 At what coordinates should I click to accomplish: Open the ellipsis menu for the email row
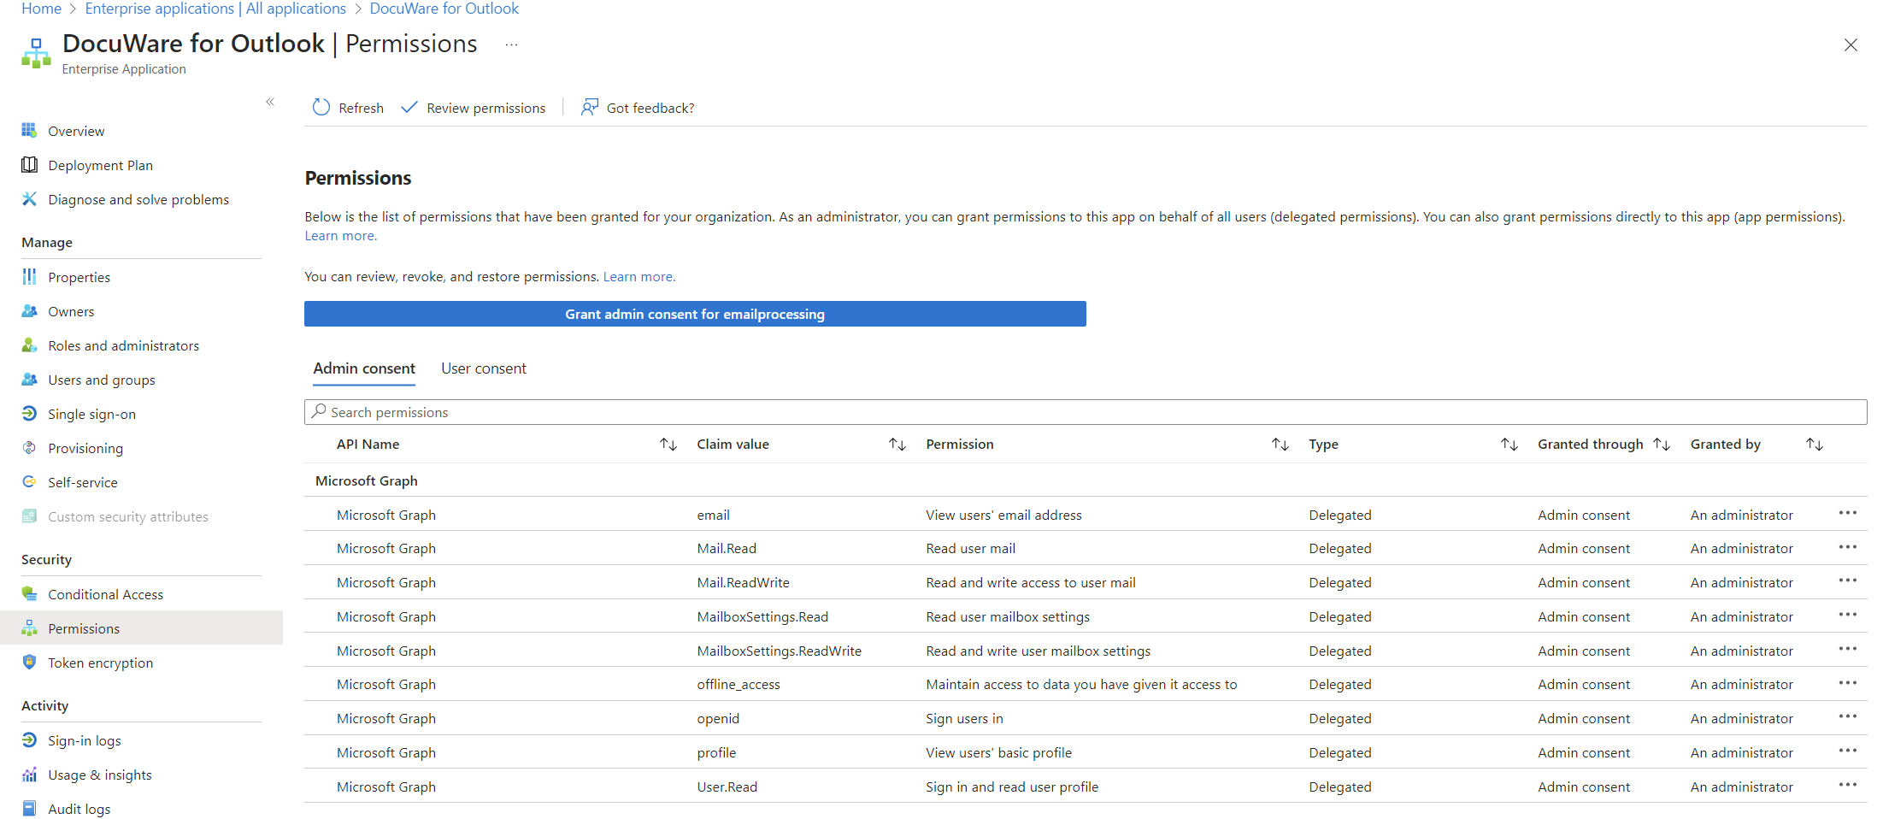(1848, 513)
